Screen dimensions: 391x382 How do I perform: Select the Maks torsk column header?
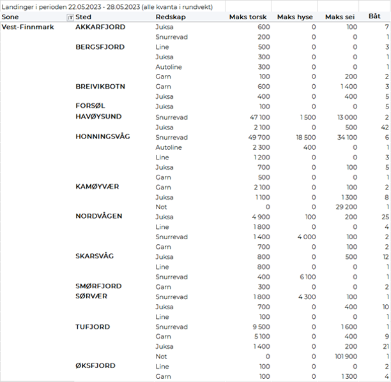click(249, 17)
